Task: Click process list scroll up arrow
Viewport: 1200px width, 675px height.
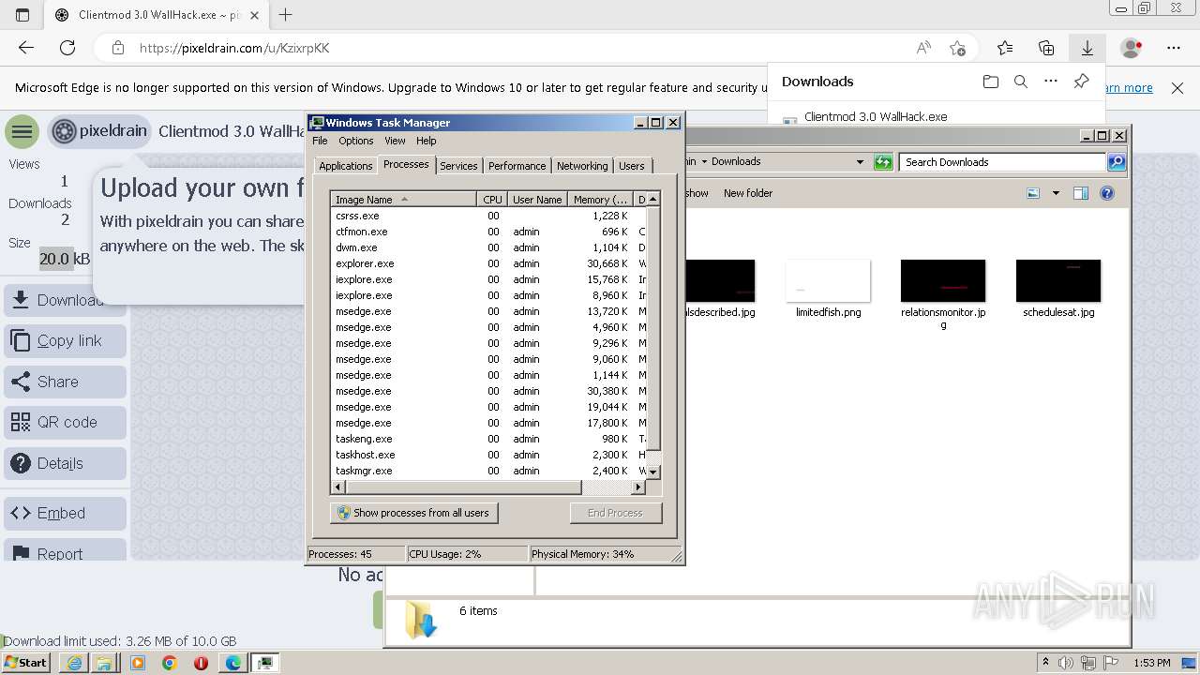Action: pos(653,200)
